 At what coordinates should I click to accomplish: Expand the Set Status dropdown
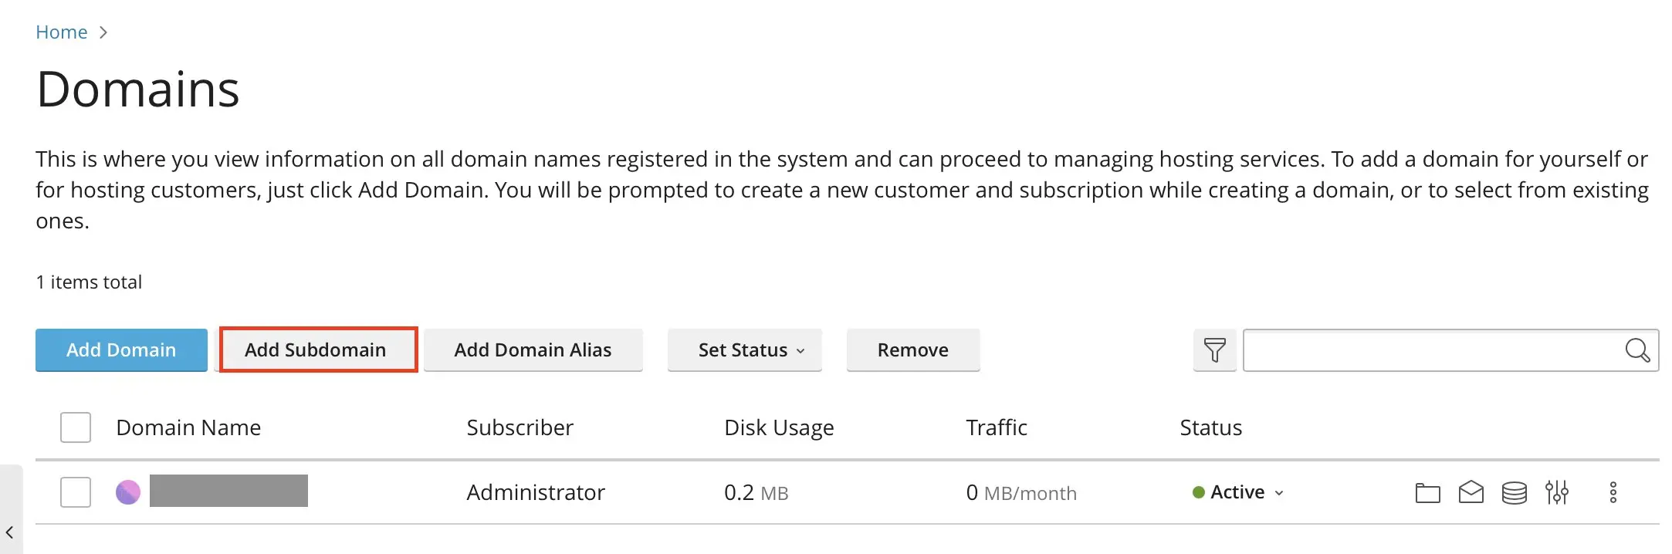tap(744, 350)
